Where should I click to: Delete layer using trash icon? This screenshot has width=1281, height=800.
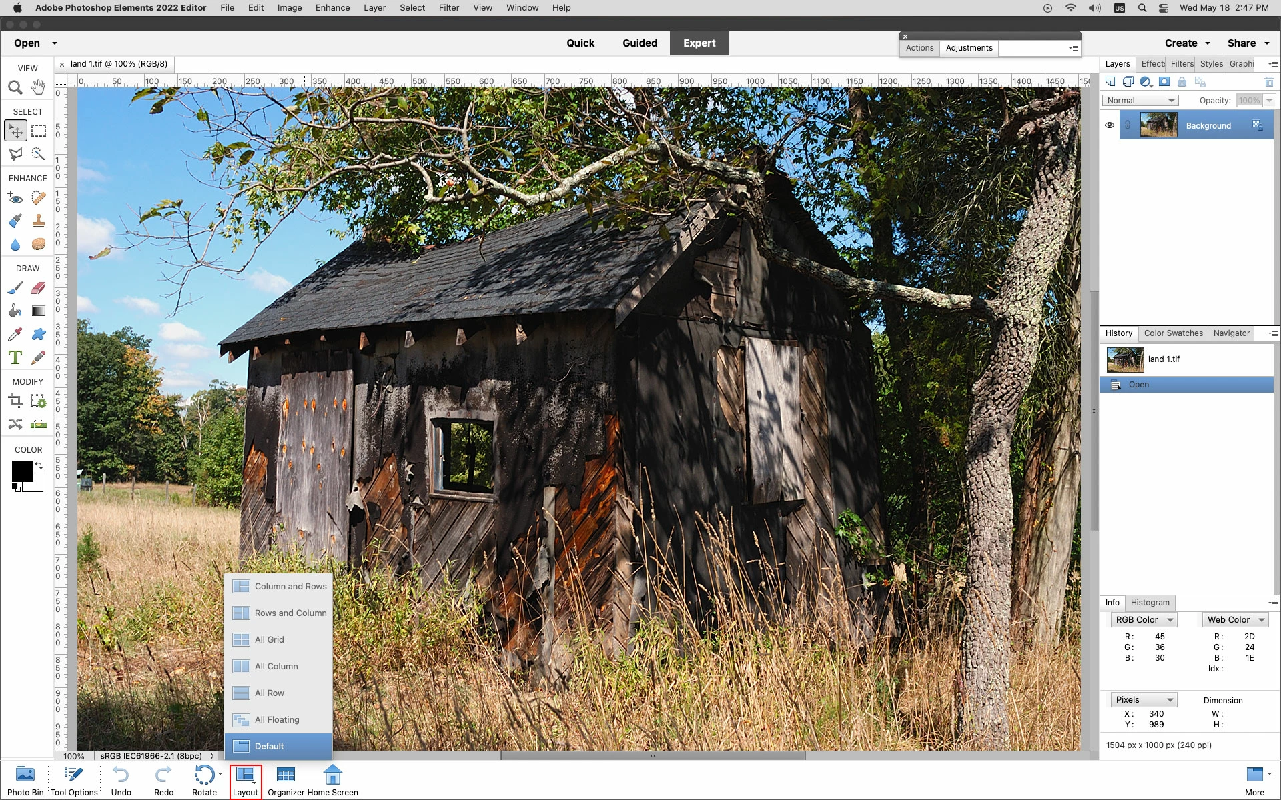(1269, 82)
